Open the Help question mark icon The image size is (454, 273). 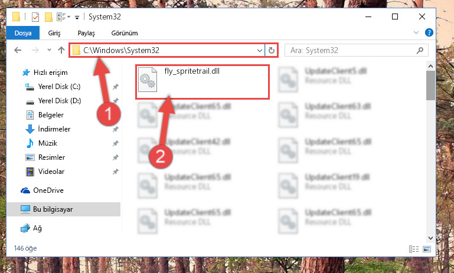tap(429, 32)
